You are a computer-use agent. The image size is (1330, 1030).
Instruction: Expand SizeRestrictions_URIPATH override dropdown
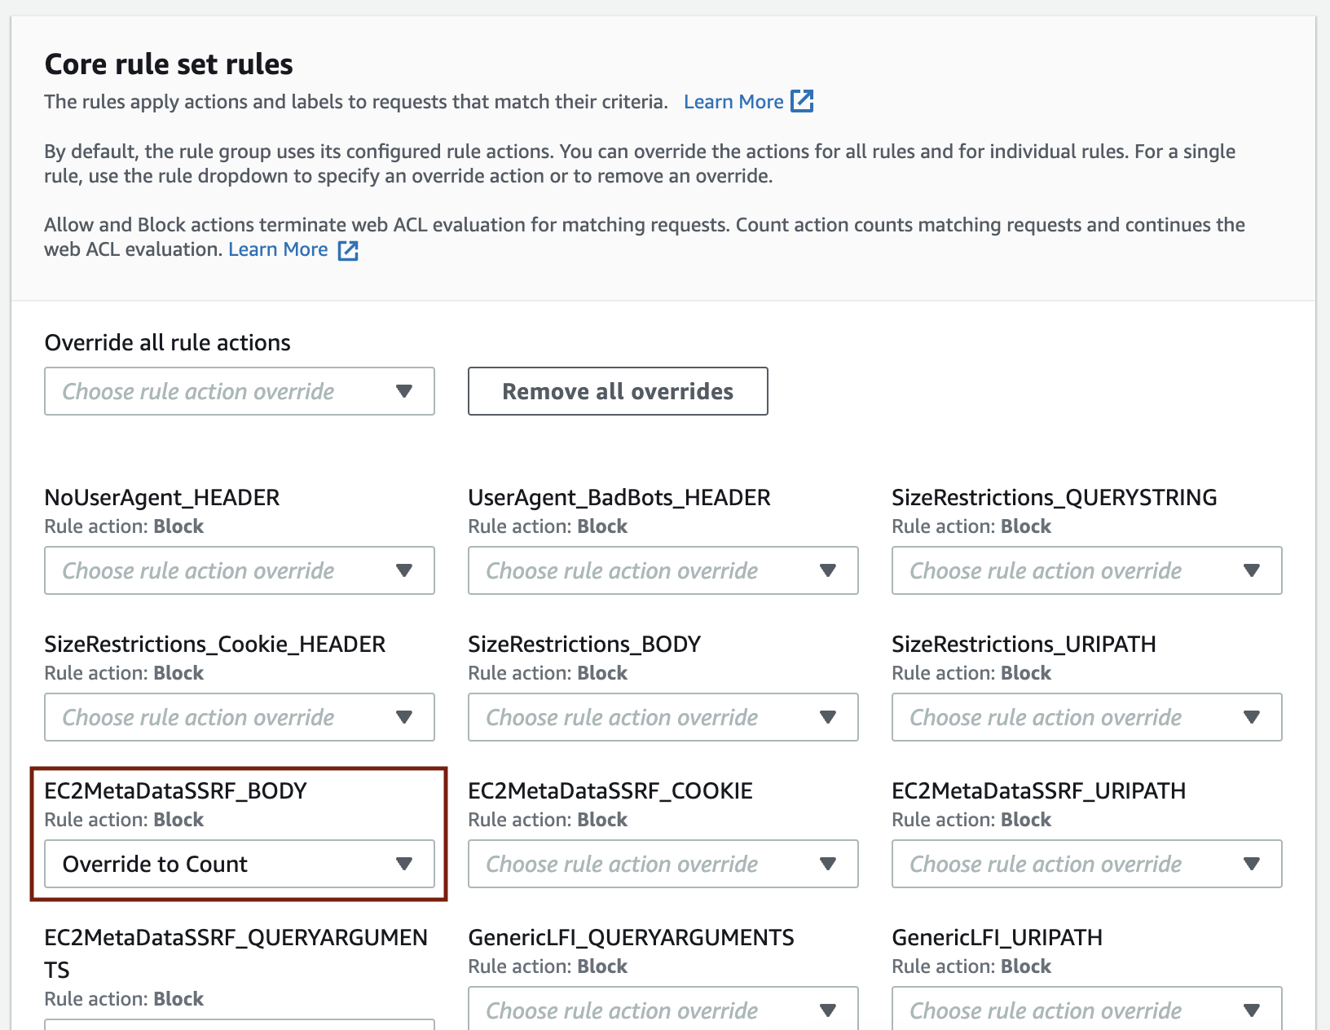(1086, 717)
